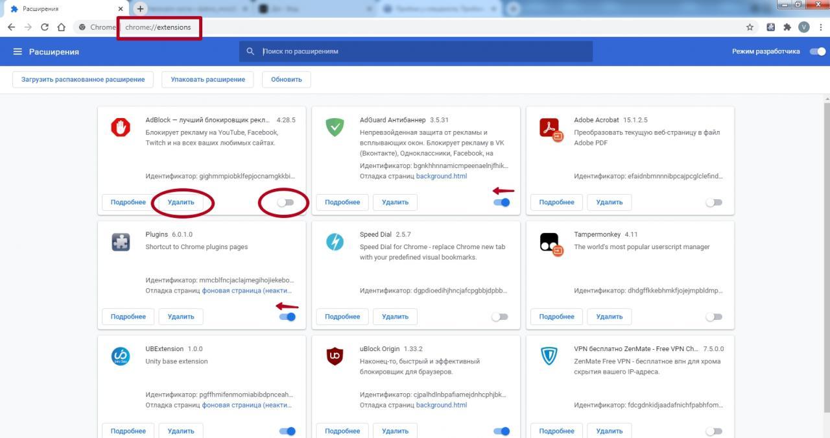The image size is (830, 438).
Task: Open UBExtension фоновая страница link
Action: pyautogui.click(x=247, y=405)
